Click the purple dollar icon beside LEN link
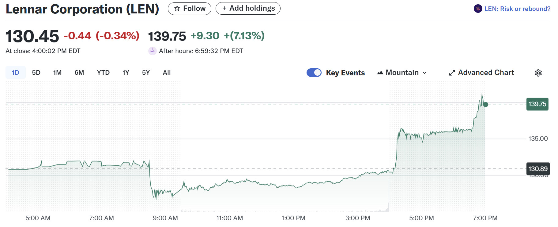 coord(478,9)
